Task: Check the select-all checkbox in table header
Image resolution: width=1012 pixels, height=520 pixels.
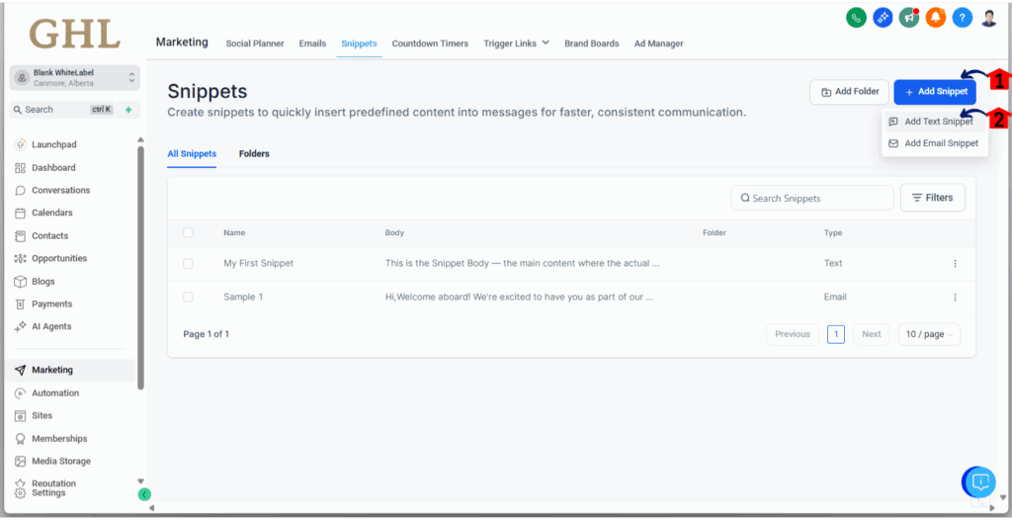Action: (188, 232)
